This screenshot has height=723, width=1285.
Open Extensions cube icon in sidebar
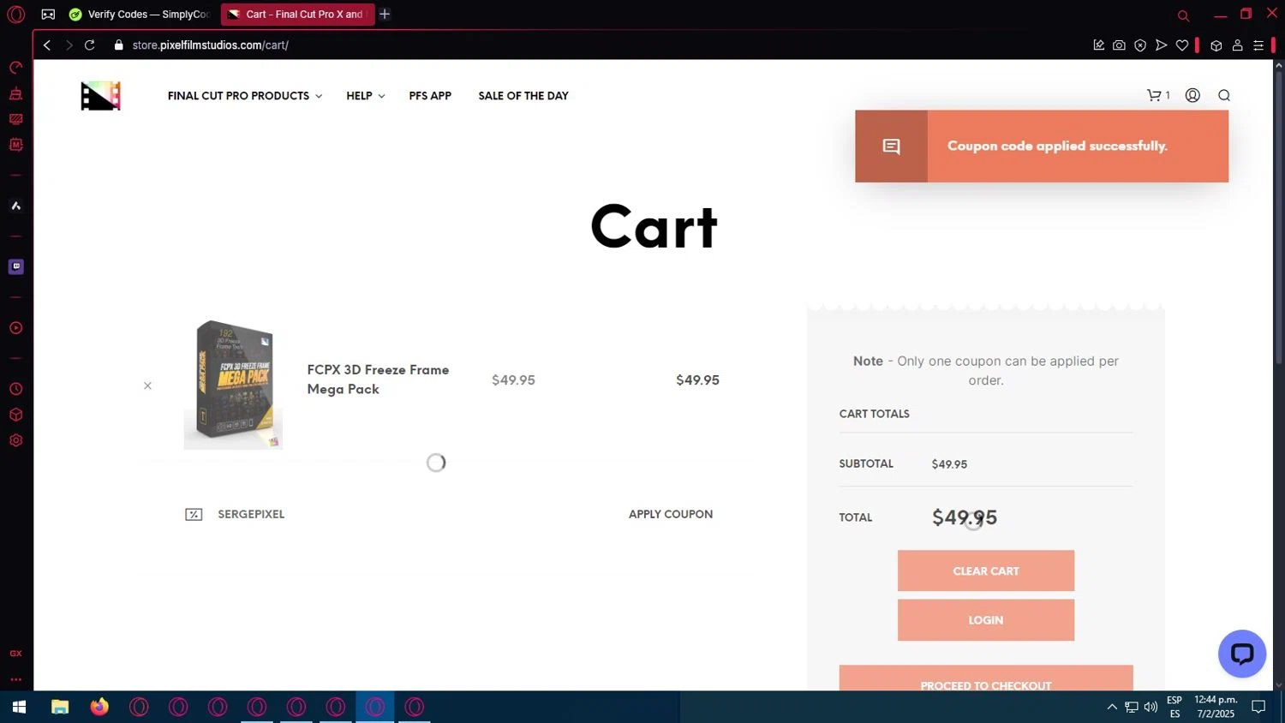(15, 415)
